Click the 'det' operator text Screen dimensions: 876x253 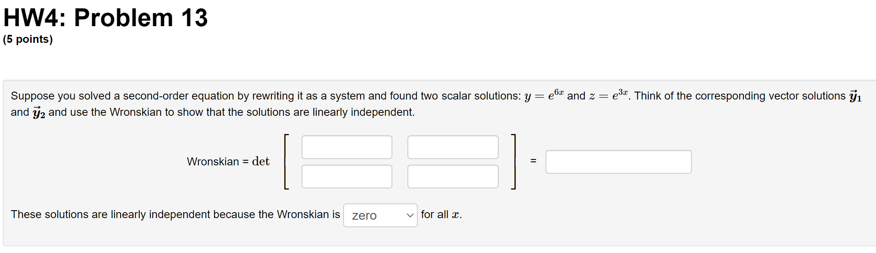click(x=261, y=161)
